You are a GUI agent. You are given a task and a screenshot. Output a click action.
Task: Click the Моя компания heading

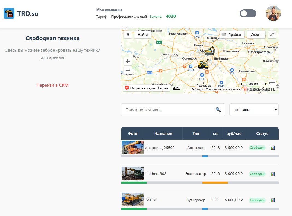(109, 10)
